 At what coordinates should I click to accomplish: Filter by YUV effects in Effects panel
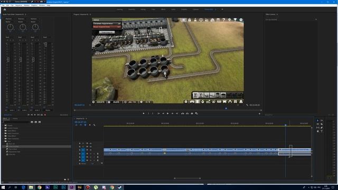40,122
